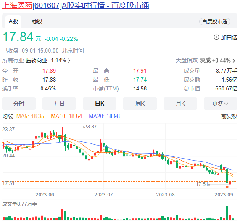Click the MA20: 18.98 indicator label
The height and width of the screenshot is (223, 240).
[104, 116]
